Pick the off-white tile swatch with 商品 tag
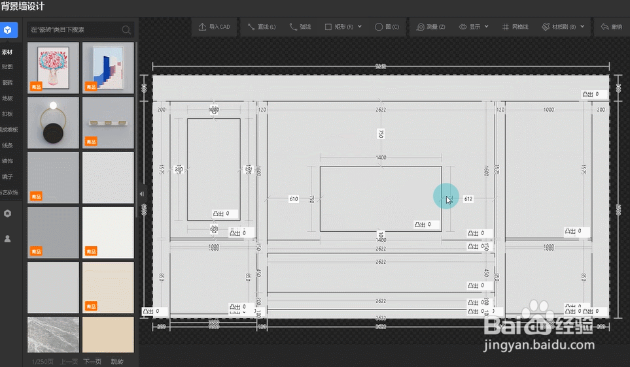 pyautogui.click(x=108, y=232)
